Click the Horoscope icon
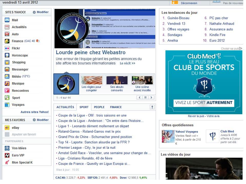Image resolution: width=246 pixels, height=184 pixels. (x=7, y=55)
